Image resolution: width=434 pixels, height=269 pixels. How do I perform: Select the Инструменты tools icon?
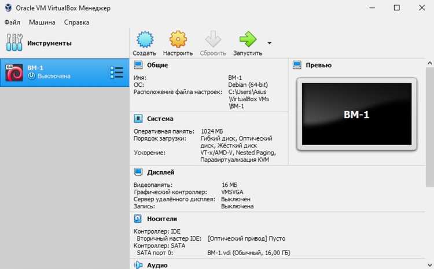(14, 43)
